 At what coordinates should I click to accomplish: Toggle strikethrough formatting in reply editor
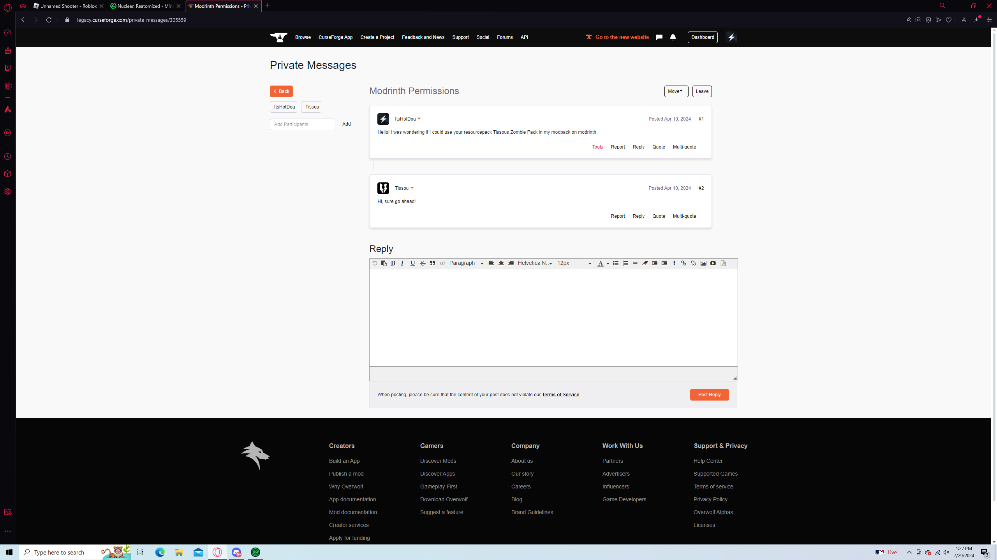click(x=423, y=263)
